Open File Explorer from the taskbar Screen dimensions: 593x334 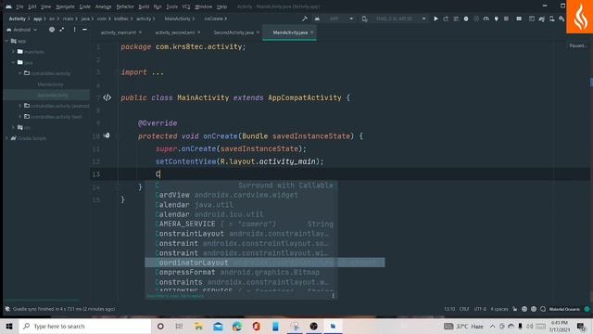point(198,326)
